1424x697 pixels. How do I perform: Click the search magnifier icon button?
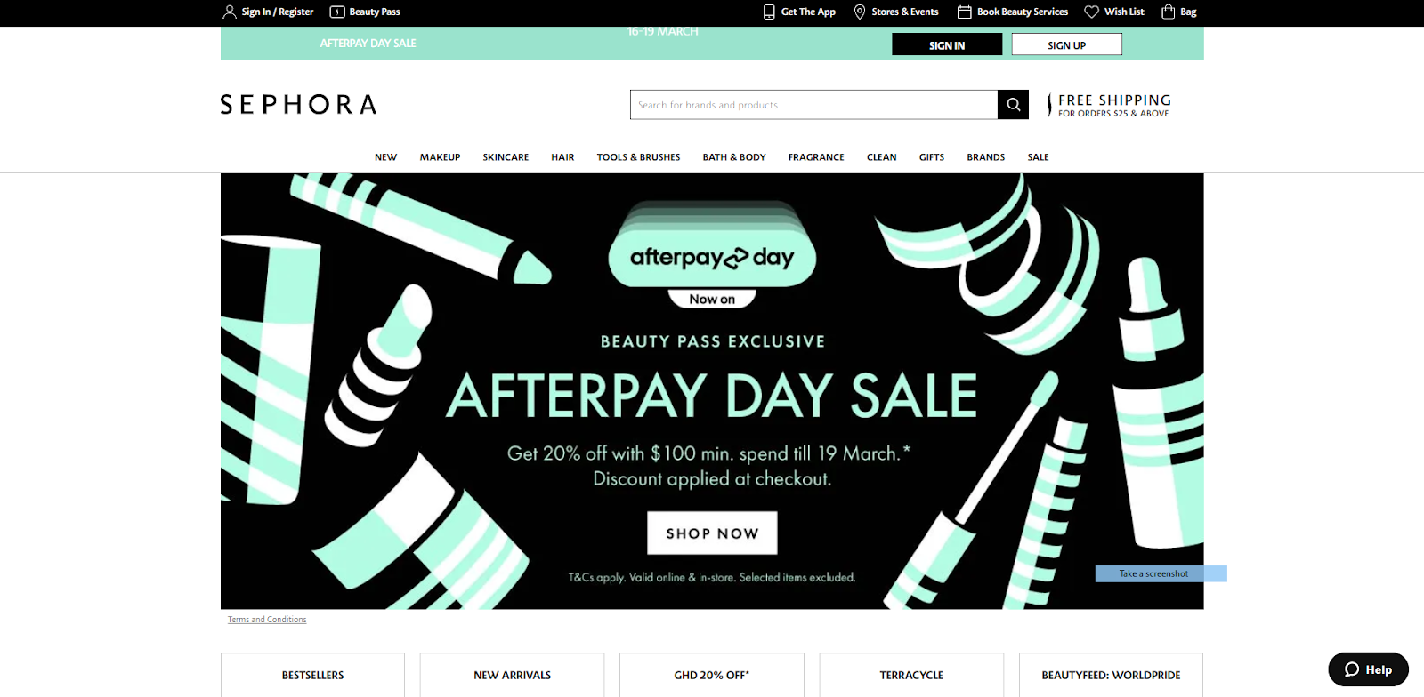tap(1013, 105)
